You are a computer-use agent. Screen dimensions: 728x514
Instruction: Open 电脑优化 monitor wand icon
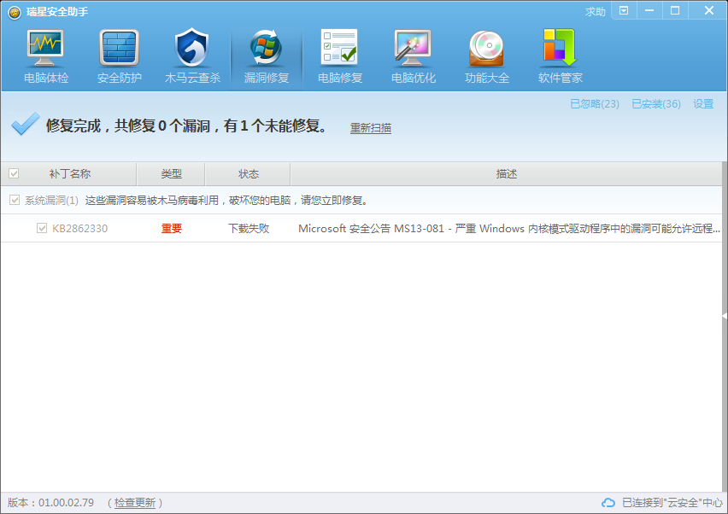point(413,48)
